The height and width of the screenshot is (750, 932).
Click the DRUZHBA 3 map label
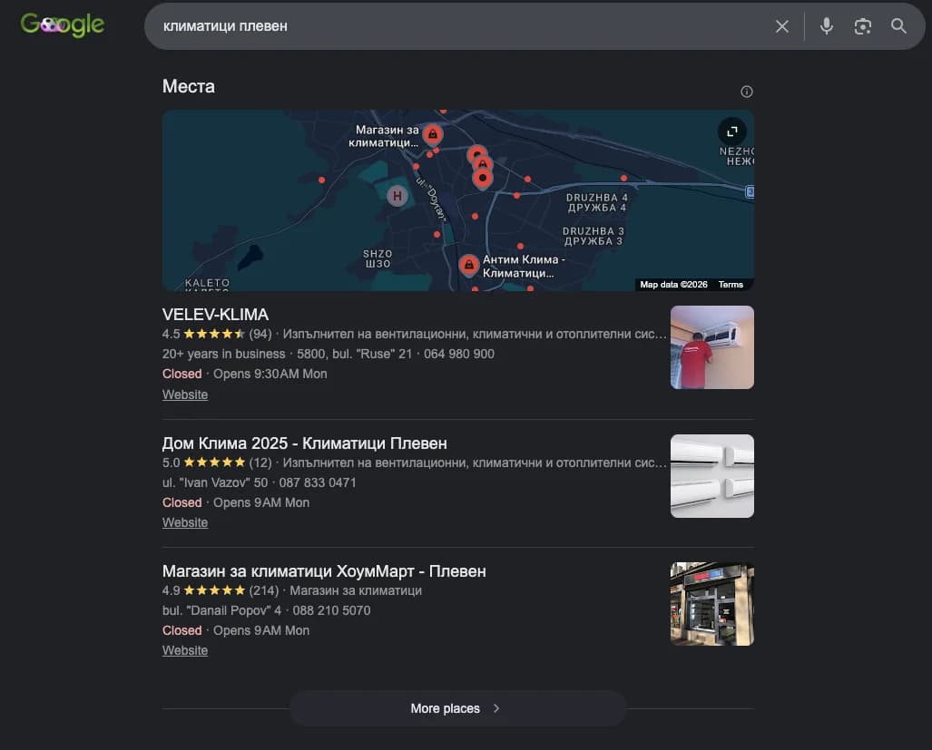point(594,236)
